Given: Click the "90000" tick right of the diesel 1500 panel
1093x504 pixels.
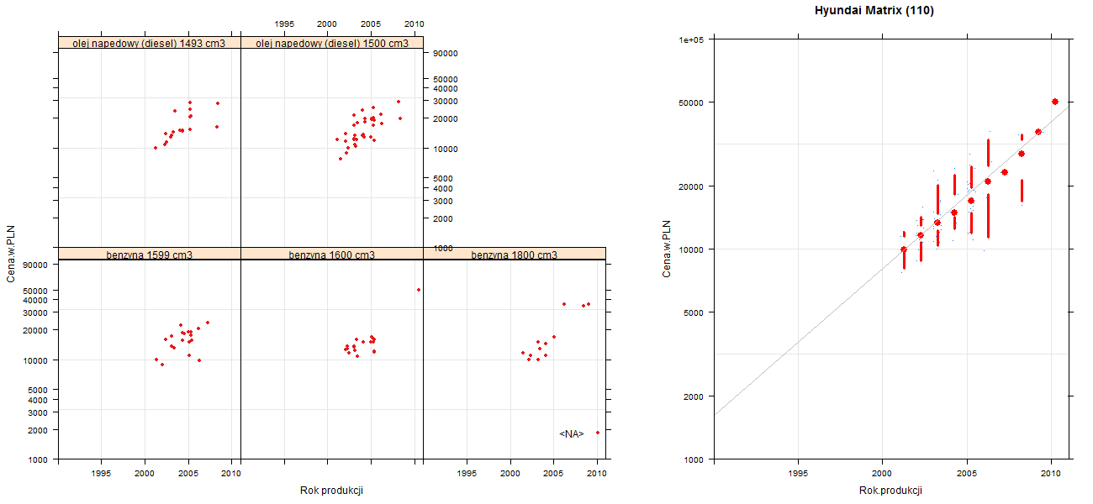Looking at the screenshot, I should pos(445,53).
